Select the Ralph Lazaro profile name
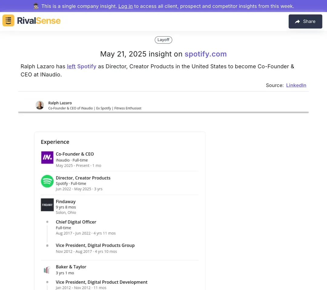The height and width of the screenshot is (290, 327). [60, 103]
